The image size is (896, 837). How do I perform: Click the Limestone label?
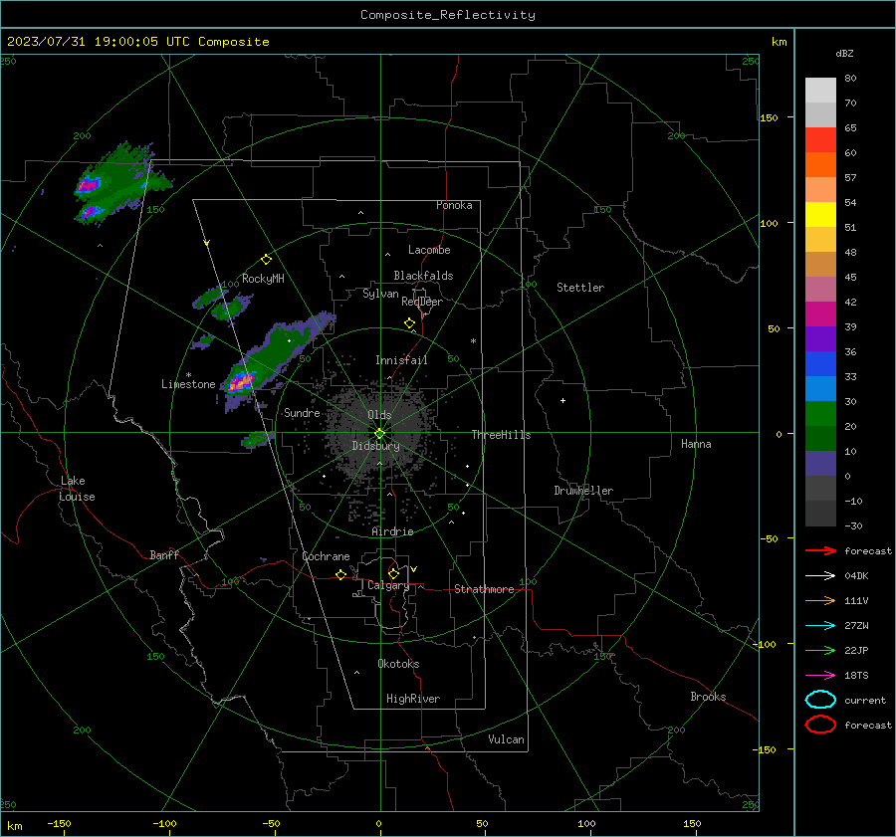click(x=188, y=384)
